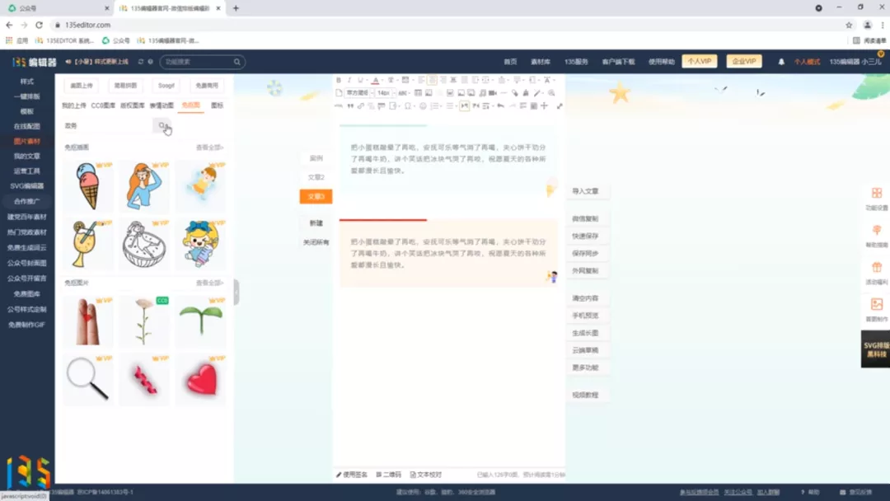Open 一键排版 in left sidebar
Screen dimensions: 890x501
[x=26, y=96]
